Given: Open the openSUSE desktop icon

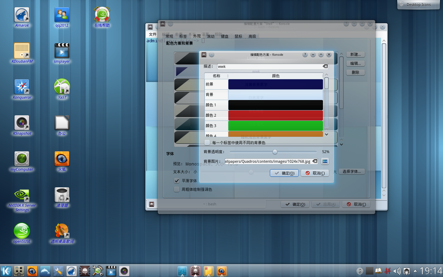Looking at the screenshot, I should [22, 233].
